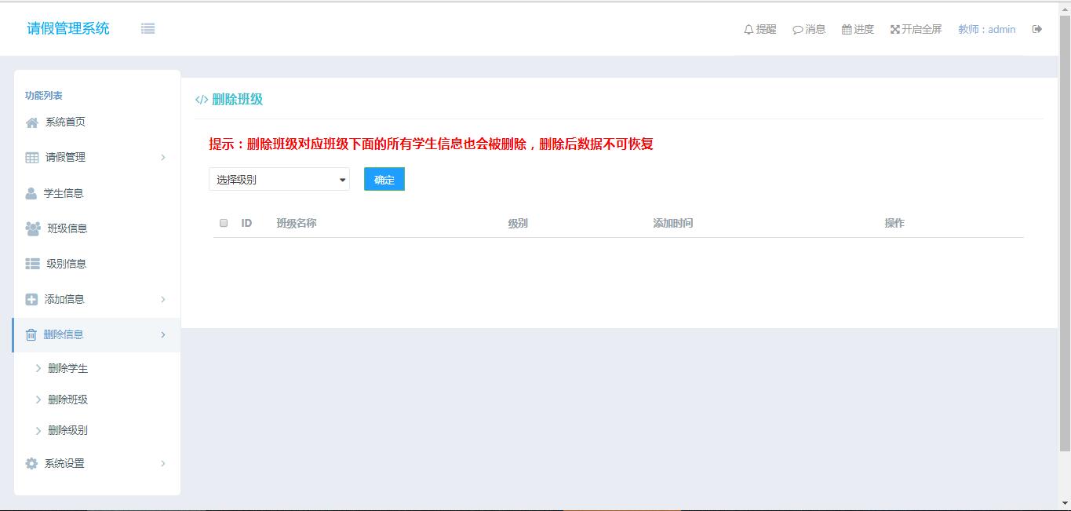Collapse the 删除信息 chevron arrow
Image resolution: width=1071 pixels, height=511 pixels.
(x=163, y=334)
